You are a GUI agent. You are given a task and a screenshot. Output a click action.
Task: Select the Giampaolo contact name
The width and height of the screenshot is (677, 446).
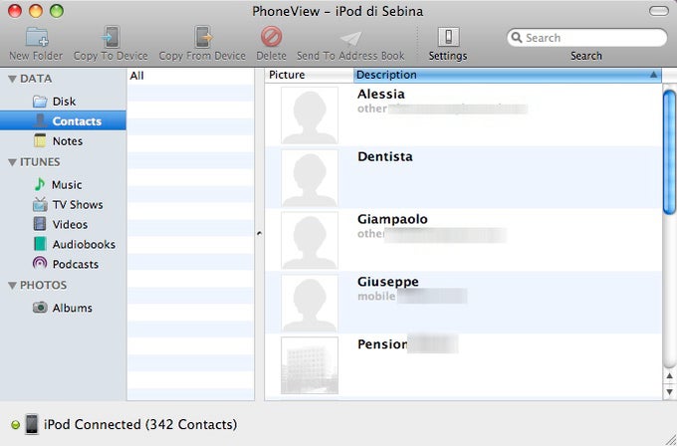coord(392,219)
